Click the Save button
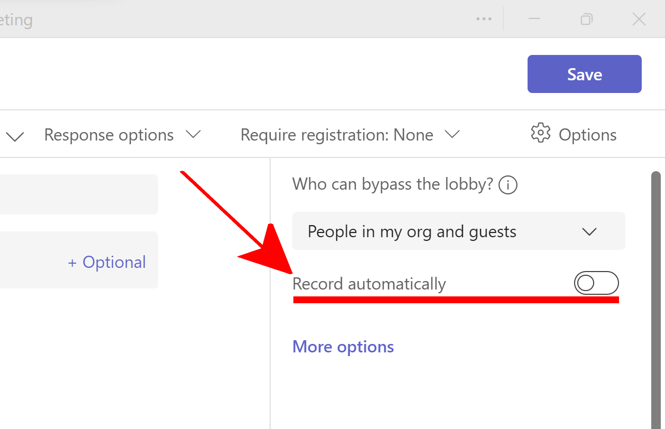The width and height of the screenshot is (665, 429). coord(584,74)
